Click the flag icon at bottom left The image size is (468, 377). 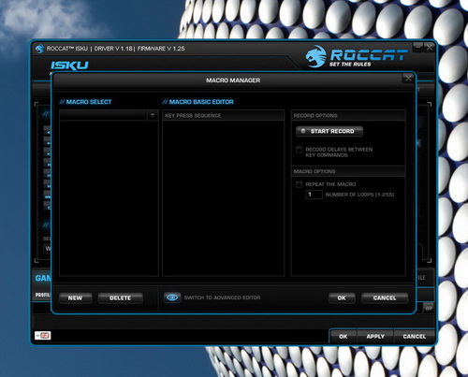tap(43, 336)
